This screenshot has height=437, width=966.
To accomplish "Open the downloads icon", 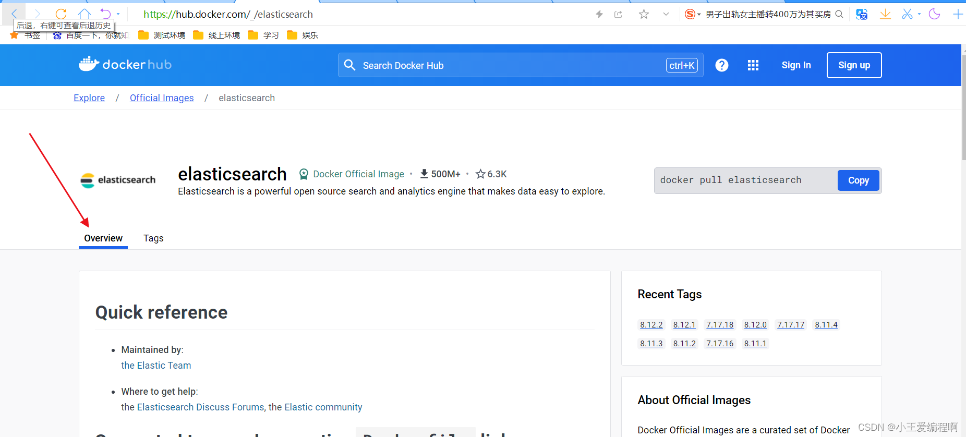I will 885,14.
